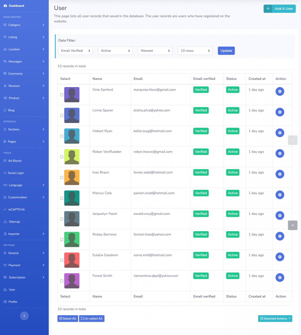Viewport: 301px width, 335px height.
Task: Select the checkbox for Ines Braun
Action: pos(62,177)
